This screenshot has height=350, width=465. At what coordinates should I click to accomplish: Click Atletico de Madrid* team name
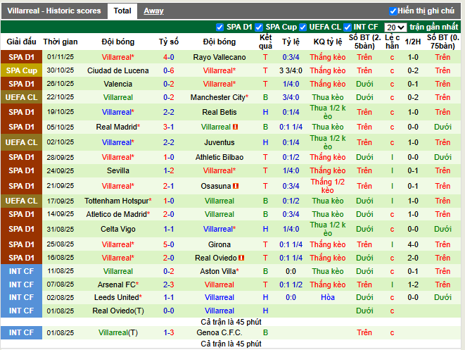[x=117, y=214]
